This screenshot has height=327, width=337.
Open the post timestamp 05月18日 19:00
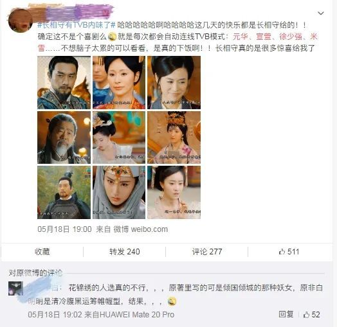64,229
